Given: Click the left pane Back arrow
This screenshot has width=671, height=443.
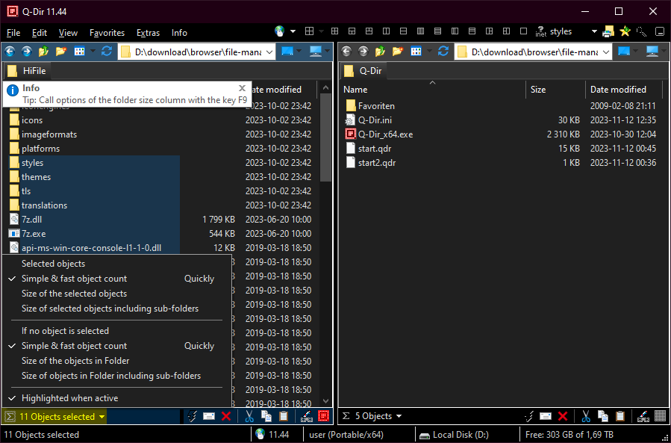Looking at the screenshot, I should (x=10, y=52).
